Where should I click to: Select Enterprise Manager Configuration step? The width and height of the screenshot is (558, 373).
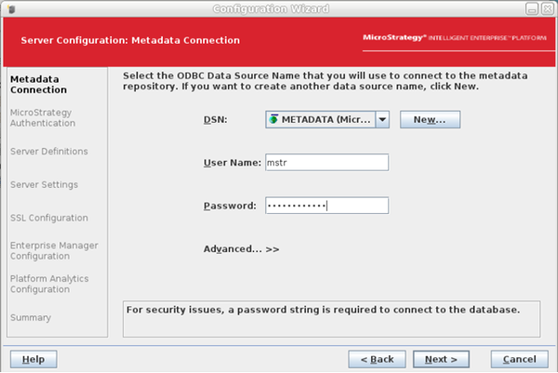53,251
